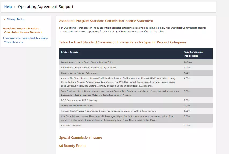Go back to All Help Topics
This screenshot has width=229, height=154.
[x=15, y=19]
